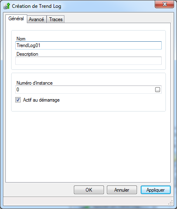Click the Trend Log icon in the title bar
The height and width of the screenshot is (209, 177).
point(7,6)
